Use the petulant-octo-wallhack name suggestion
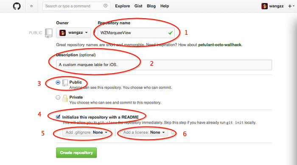This screenshot has height=165, width=297. (x=220, y=45)
